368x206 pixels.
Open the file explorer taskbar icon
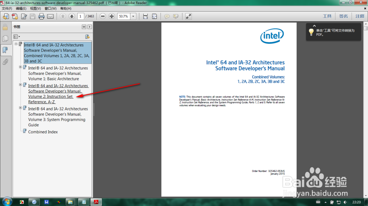(70, 202)
